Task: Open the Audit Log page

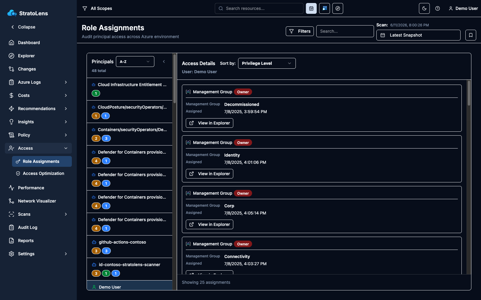Action: point(38,227)
